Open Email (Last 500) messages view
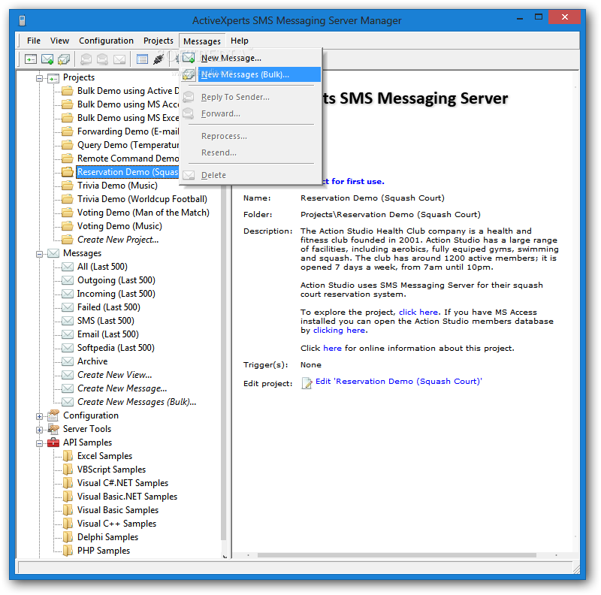The image size is (601, 595). [108, 334]
